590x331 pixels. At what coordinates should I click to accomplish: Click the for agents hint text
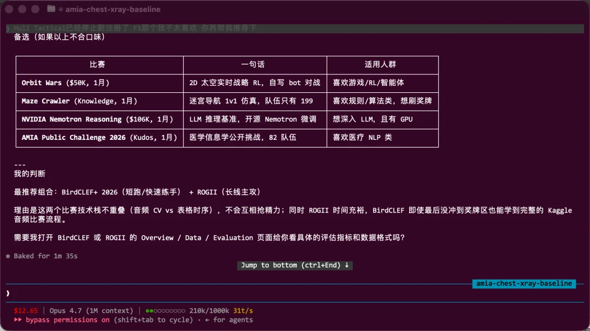point(229,320)
